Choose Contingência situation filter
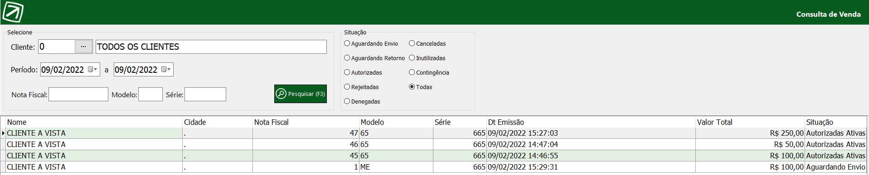 [429, 72]
